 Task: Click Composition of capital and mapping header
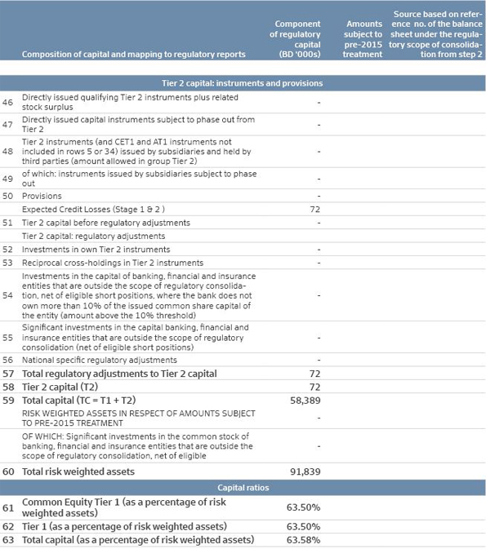(134, 55)
